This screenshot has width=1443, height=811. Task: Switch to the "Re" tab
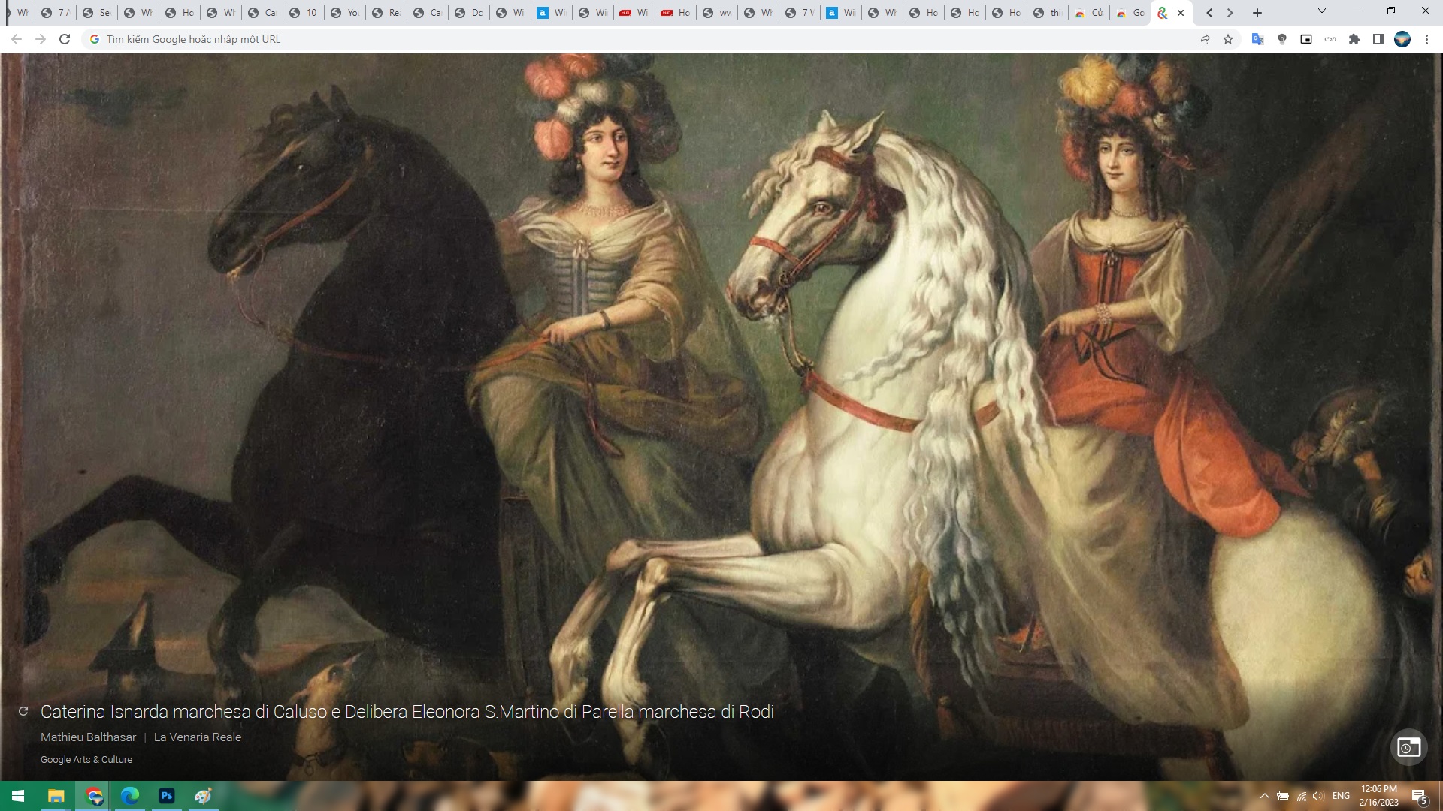[386, 13]
